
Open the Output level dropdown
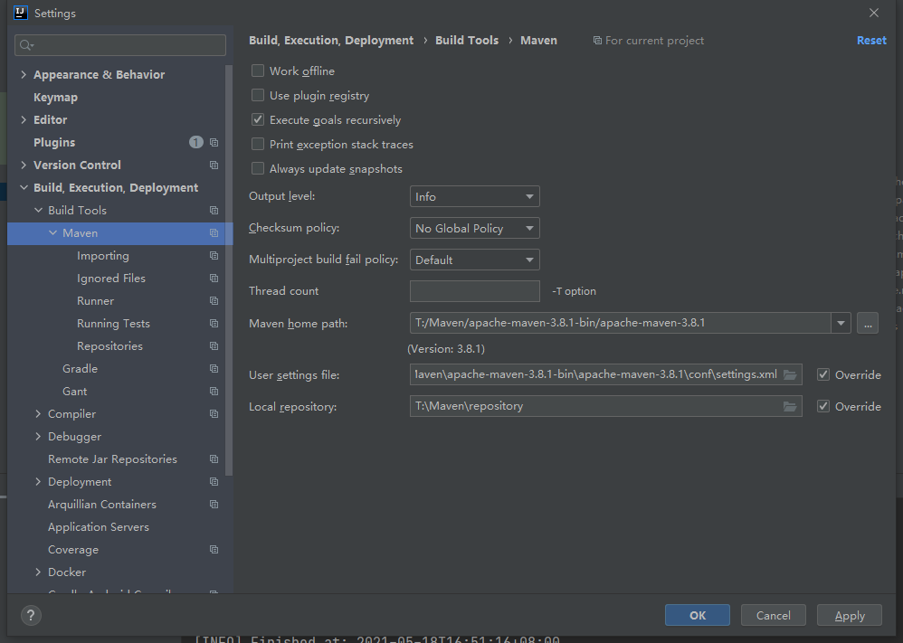pos(474,196)
